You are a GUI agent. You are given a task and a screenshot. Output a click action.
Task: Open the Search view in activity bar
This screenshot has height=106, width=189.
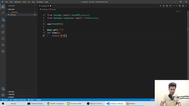click(3, 13)
